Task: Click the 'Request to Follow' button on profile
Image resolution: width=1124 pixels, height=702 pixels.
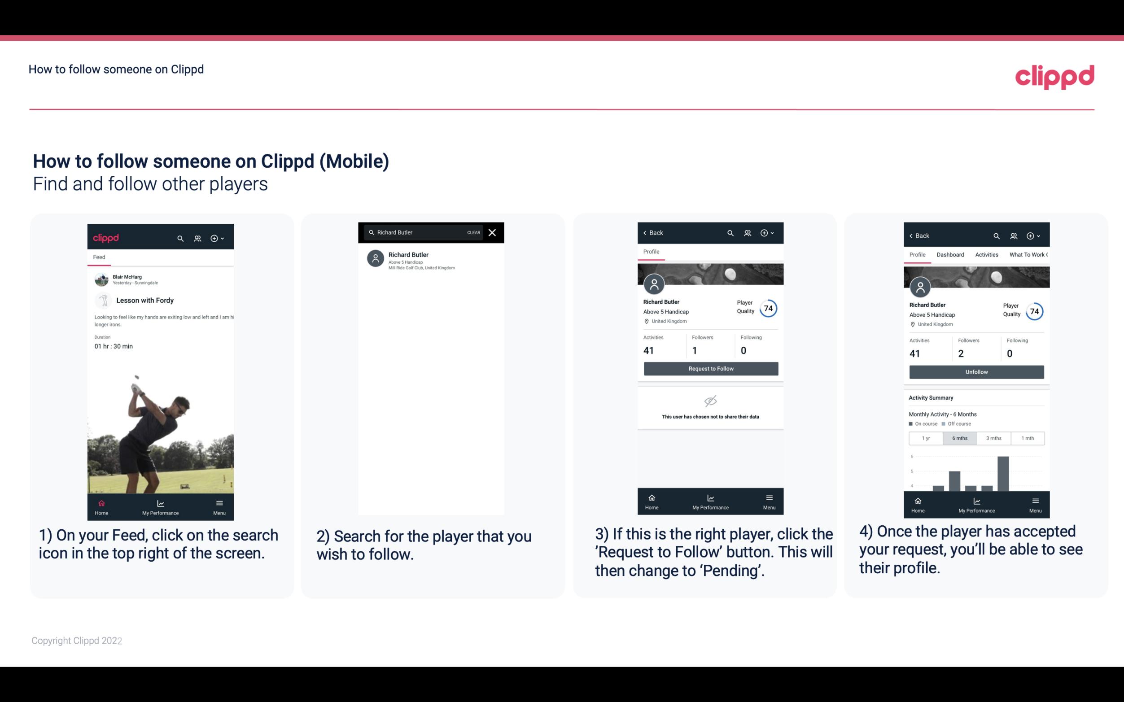Action: coord(710,369)
